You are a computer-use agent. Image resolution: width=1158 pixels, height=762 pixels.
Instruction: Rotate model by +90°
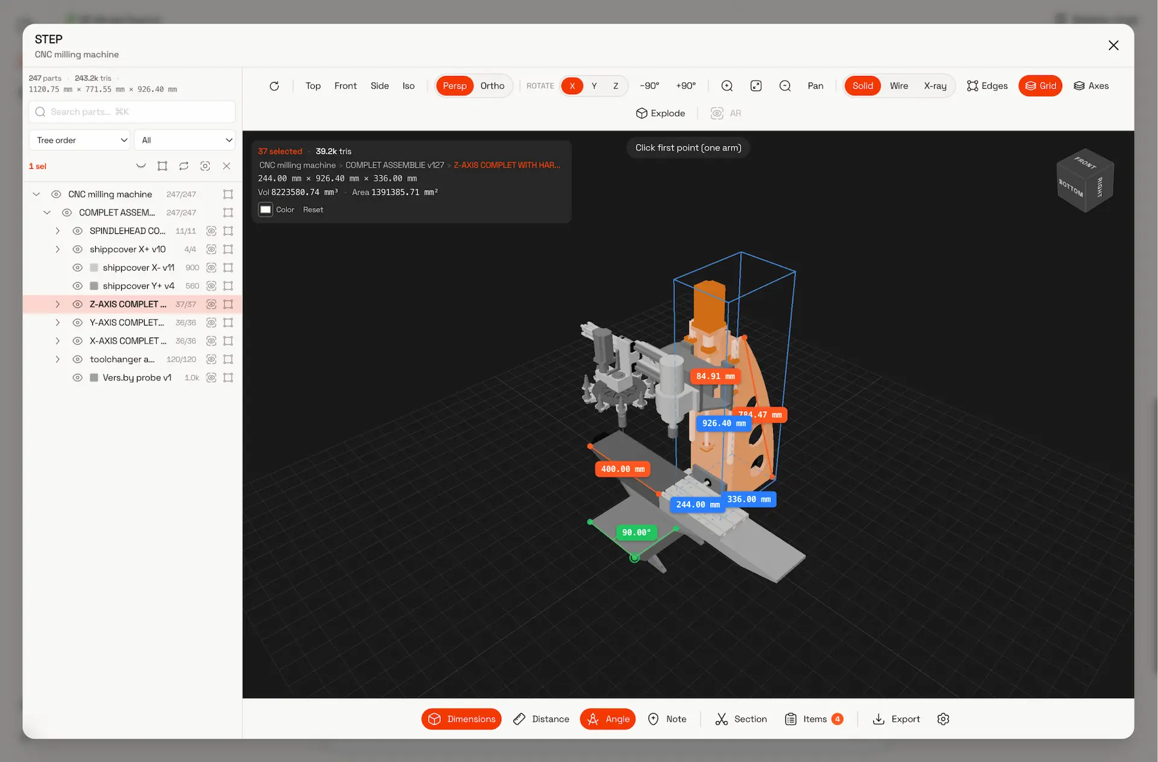(x=686, y=86)
